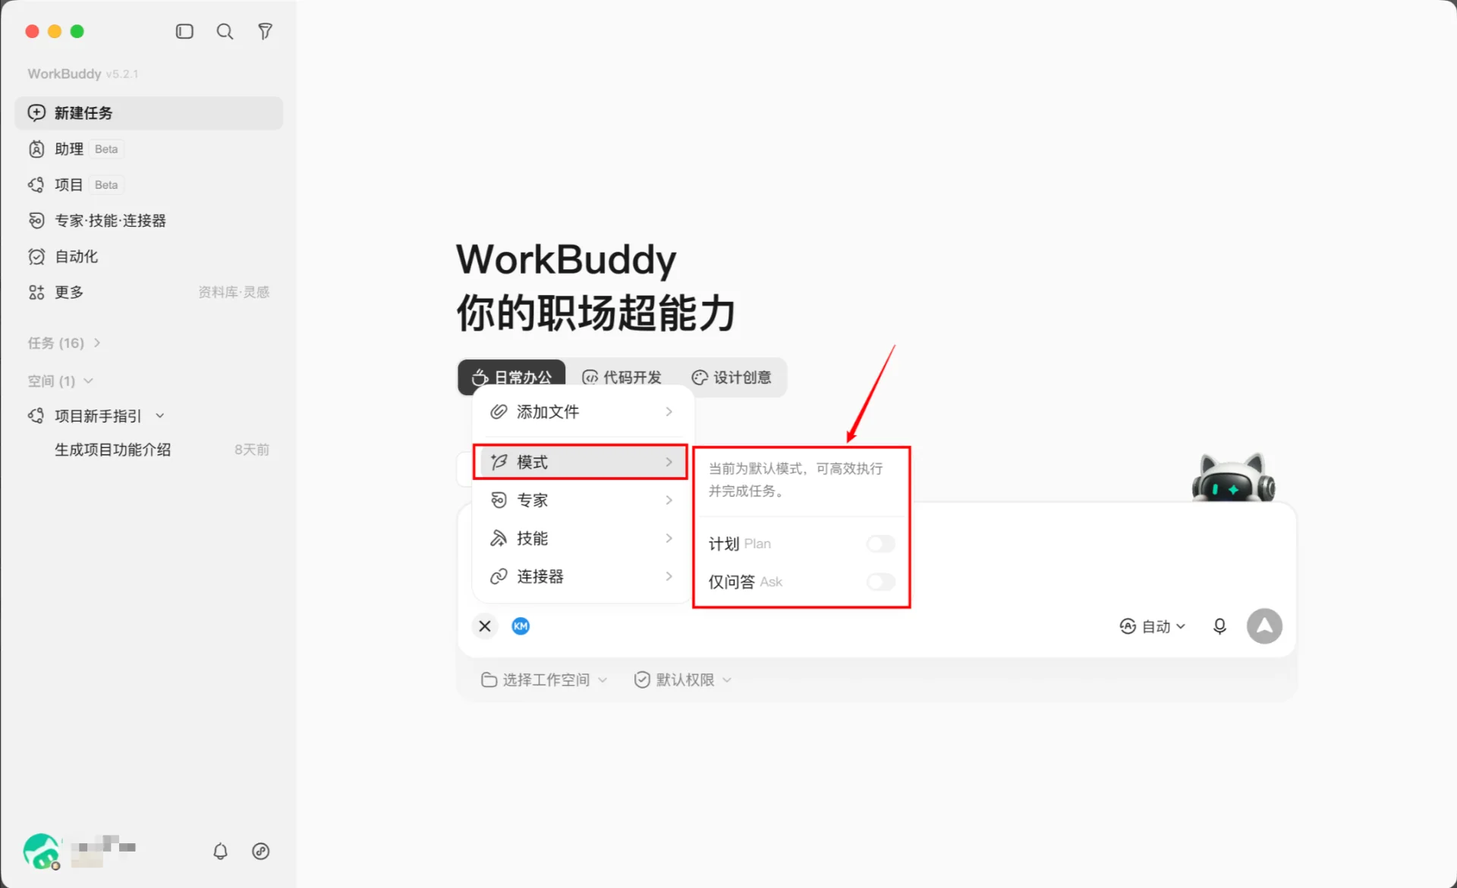The height and width of the screenshot is (888, 1457).
Task: Select the 日常办公 tab
Action: (511, 377)
